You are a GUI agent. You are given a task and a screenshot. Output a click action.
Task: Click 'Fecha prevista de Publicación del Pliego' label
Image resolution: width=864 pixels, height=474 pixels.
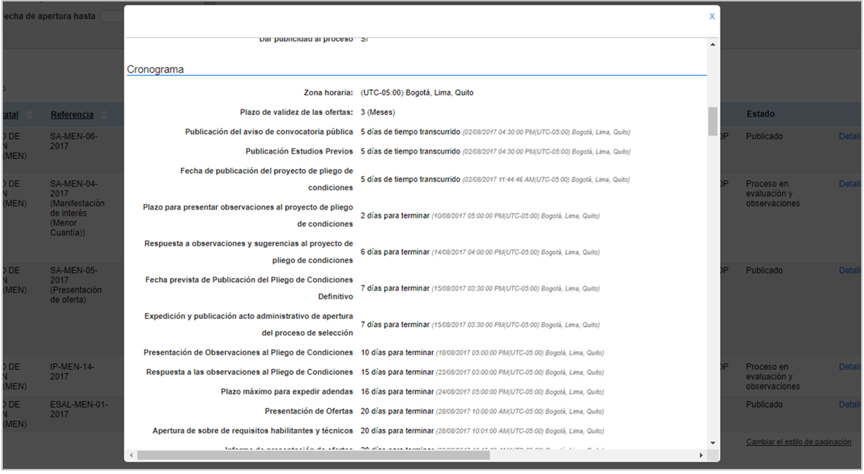click(x=249, y=288)
